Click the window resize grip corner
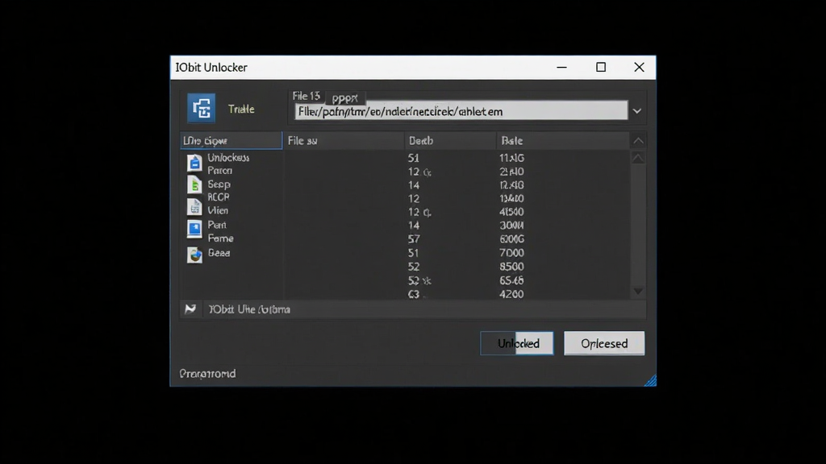Image resolution: width=826 pixels, height=464 pixels. pyautogui.click(x=651, y=380)
